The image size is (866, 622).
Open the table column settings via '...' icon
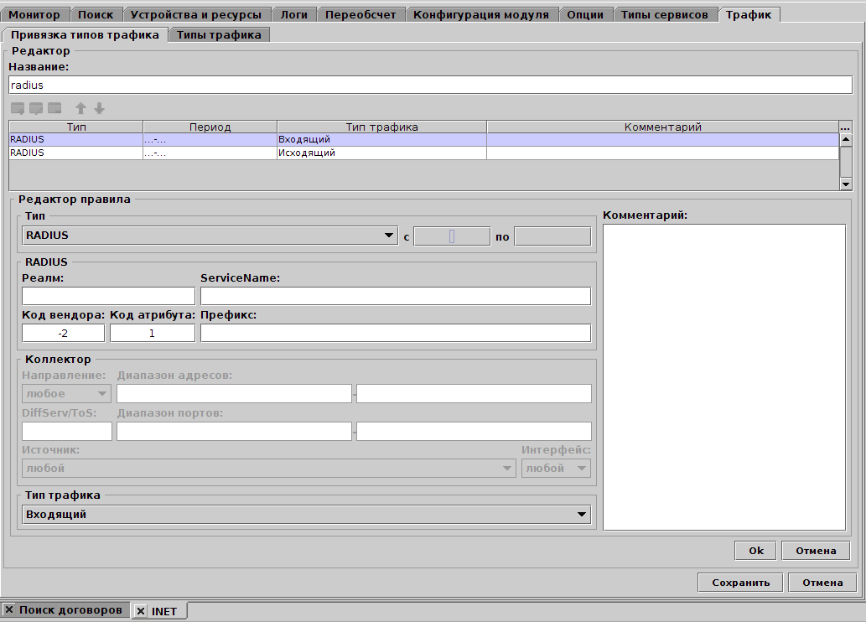pyautogui.click(x=847, y=127)
